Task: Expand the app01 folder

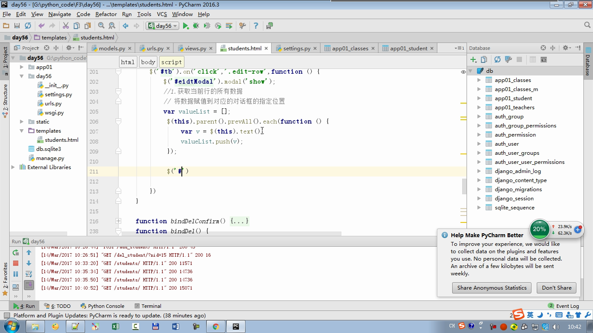Action: 22,67
